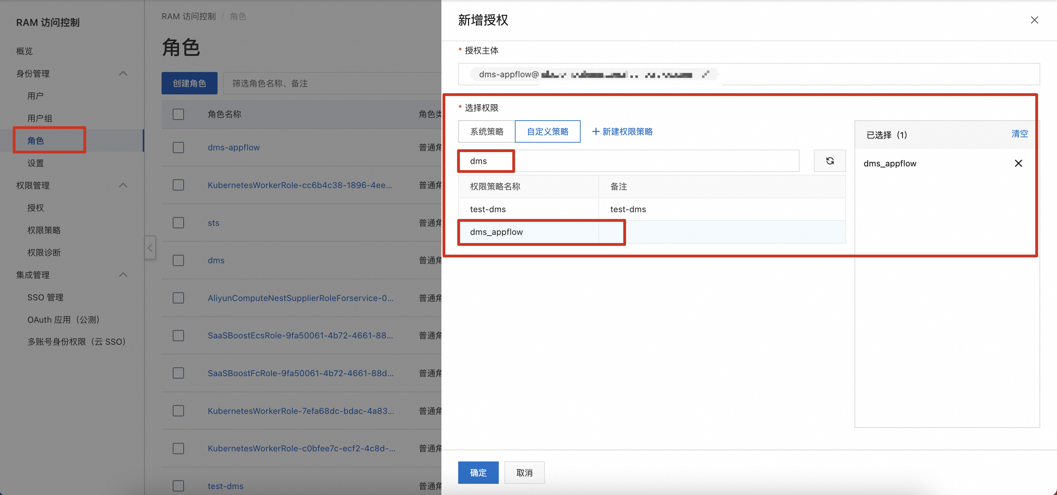
Task: Open the dms role link
Action: pyautogui.click(x=216, y=260)
